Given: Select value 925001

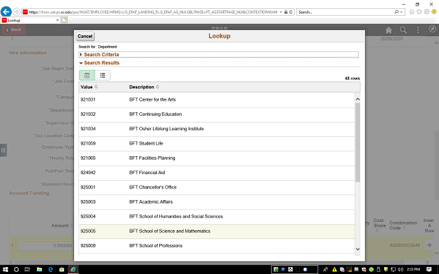Looking at the screenshot, I should [88, 187].
